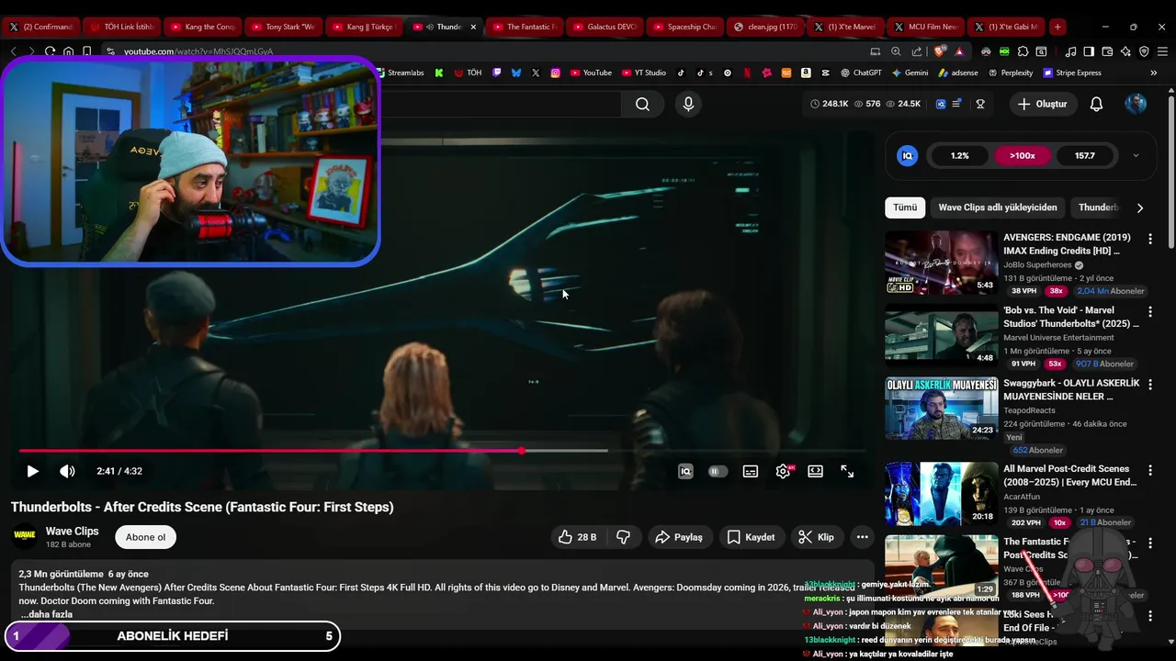The image size is (1176, 661).
Task: Switch player to theater mode
Action: point(815,471)
